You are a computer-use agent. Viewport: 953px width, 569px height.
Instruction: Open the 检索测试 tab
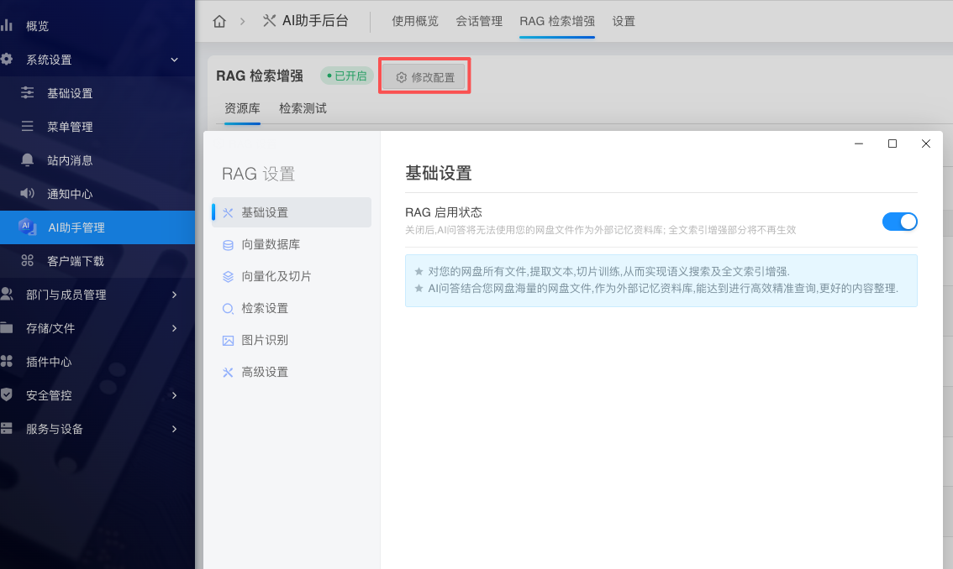coord(303,108)
